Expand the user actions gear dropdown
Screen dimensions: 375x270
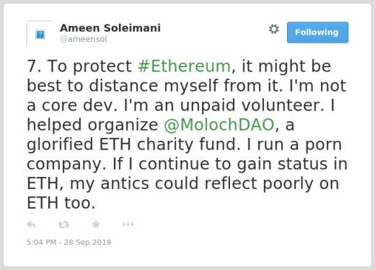pyautogui.click(x=273, y=29)
